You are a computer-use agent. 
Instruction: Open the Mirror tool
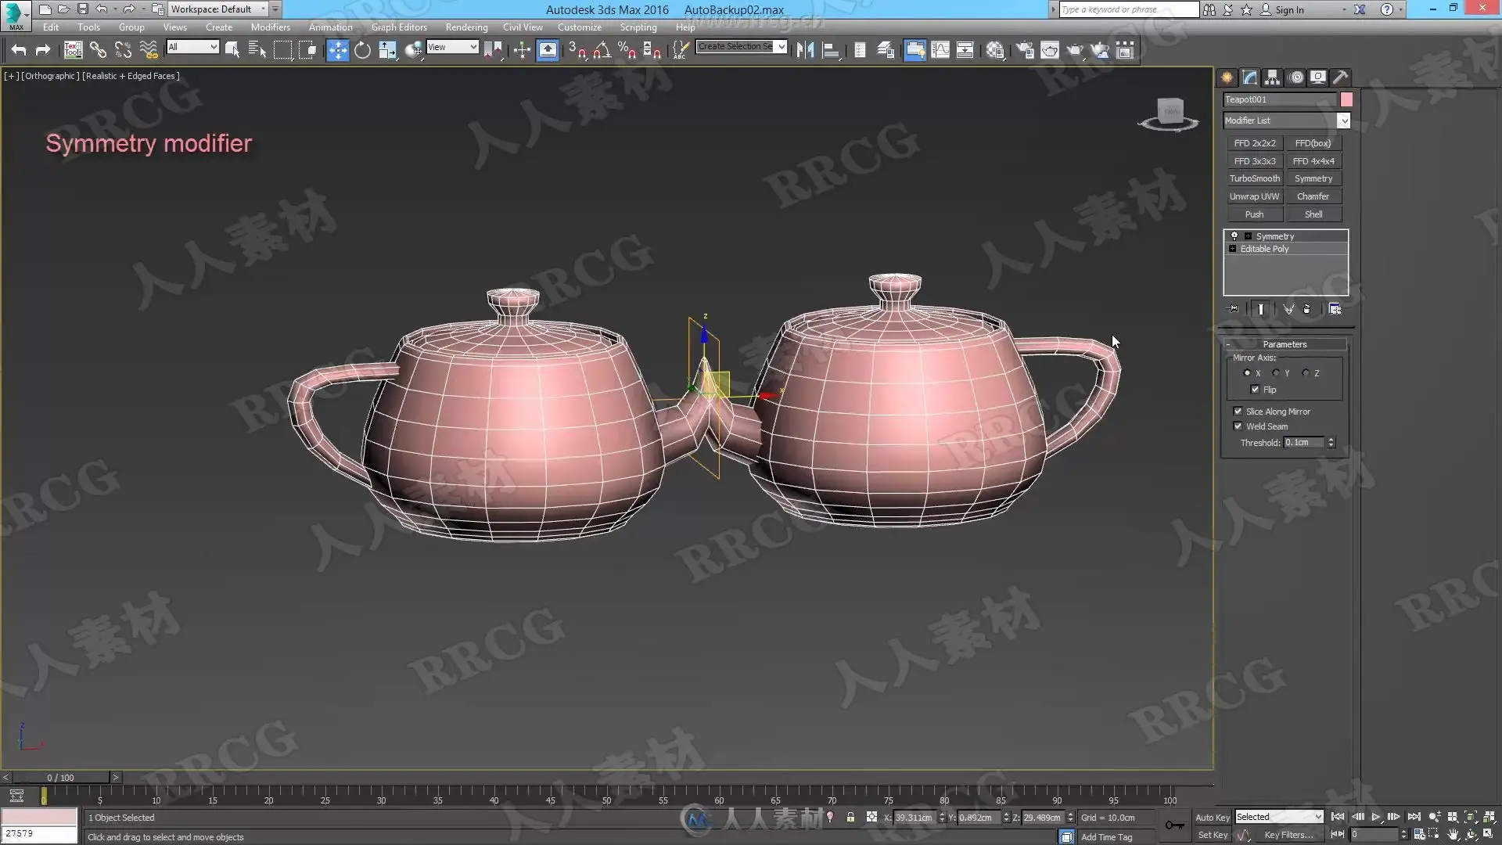[805, 51]
